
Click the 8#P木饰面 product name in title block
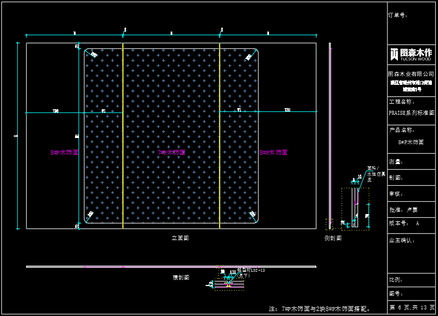tap(411, 142)
